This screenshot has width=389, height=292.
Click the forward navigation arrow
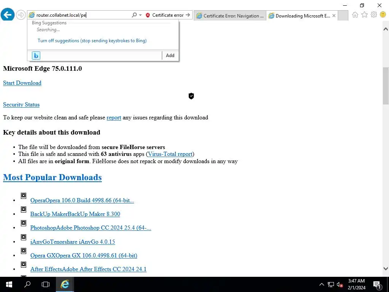[x=21, y=15]
